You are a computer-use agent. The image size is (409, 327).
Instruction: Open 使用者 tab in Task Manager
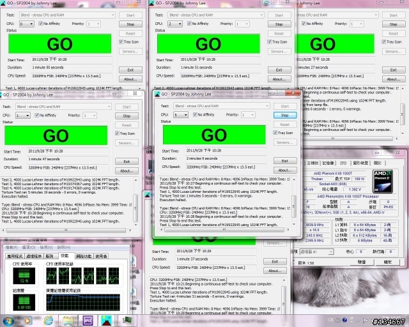pos(101,256)
